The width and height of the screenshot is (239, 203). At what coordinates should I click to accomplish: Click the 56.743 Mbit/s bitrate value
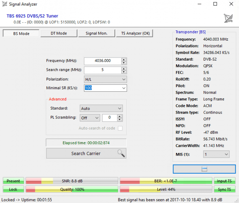[x=215, y=139]
